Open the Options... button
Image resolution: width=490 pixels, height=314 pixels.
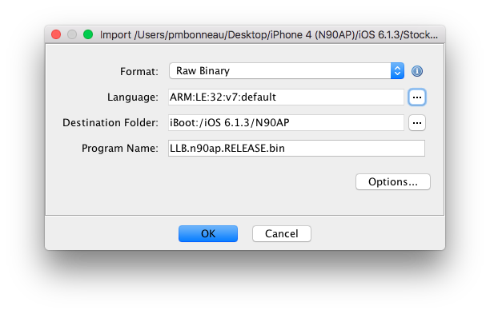pos(393,182)
